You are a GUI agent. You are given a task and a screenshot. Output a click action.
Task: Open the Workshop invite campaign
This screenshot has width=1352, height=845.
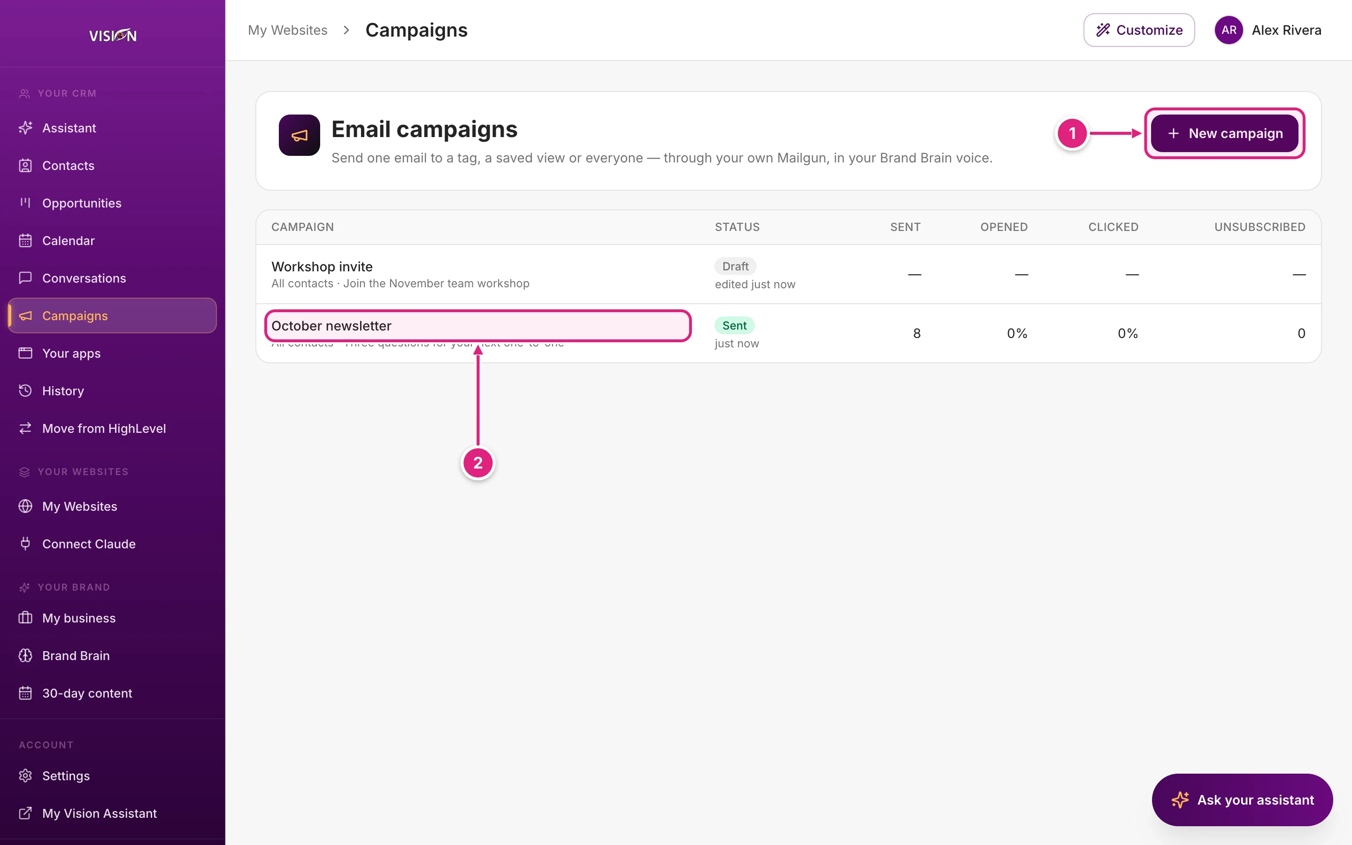[322, 267]
